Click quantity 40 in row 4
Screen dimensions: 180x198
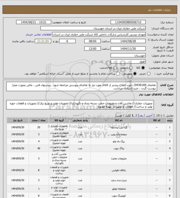tap(39, 148)
